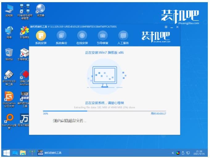Open the Everything 搜索 desktop shortcut
The width and height of the screenshot is (210, 158).
pyautogui.click(x=9, y=121)
